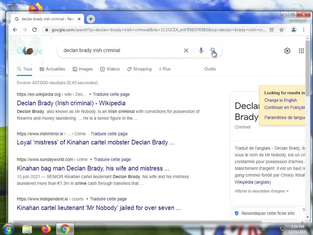The width and height of the screenshot is (313, 235).
Task: Bookmark this page with the star icon
Action: click(282, 30)
